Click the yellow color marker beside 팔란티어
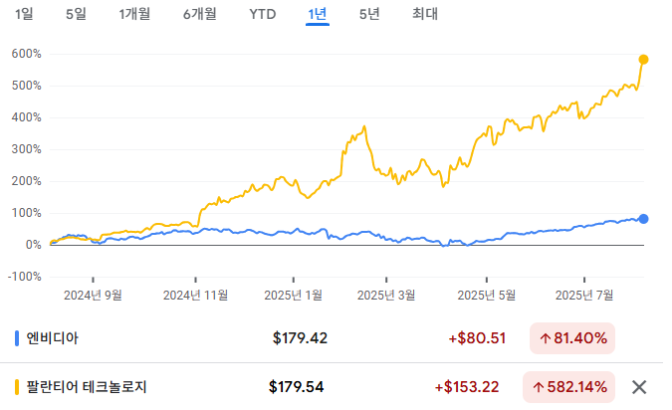672x410 pixels. (x=17, y=387)
